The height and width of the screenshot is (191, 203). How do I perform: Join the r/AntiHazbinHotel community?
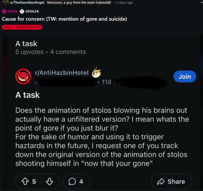tap(185, 77)
